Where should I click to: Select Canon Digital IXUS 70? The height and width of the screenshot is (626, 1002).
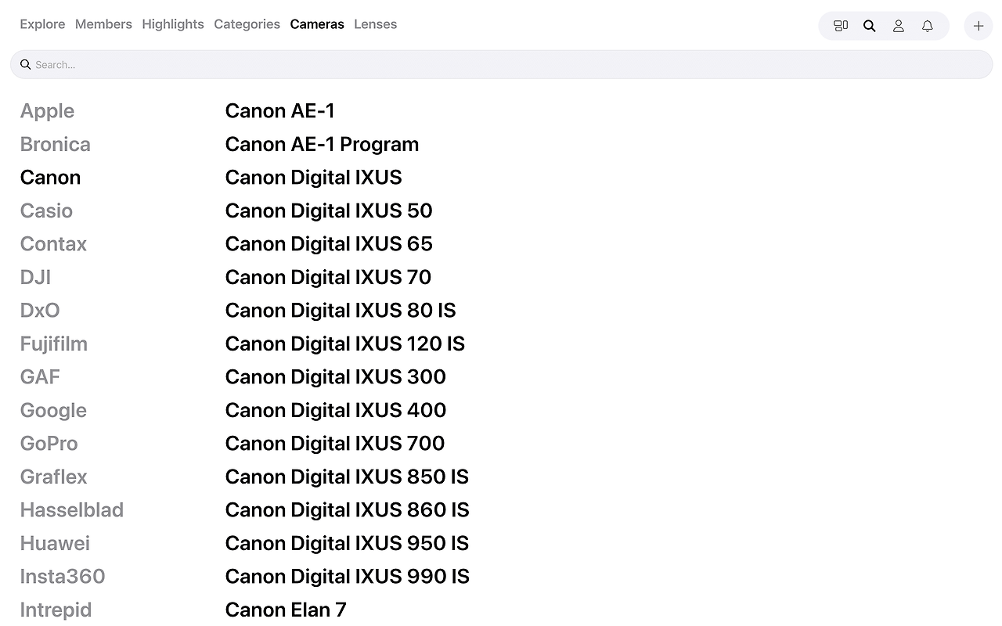[x=328, y=277]
